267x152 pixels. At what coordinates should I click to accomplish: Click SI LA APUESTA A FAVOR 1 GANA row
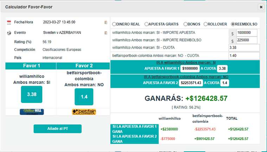(x=135, y=129)
